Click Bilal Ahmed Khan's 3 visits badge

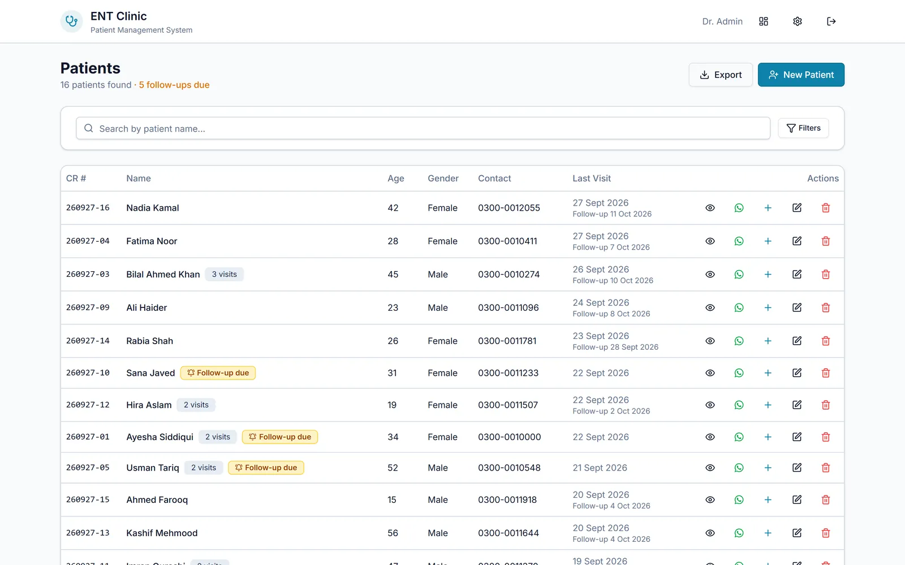pos(225,275)
